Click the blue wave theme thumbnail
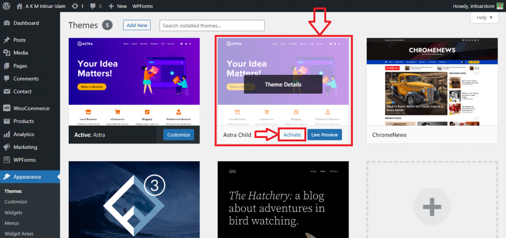Screen dimensions: 506x238 tap(134, 199)
